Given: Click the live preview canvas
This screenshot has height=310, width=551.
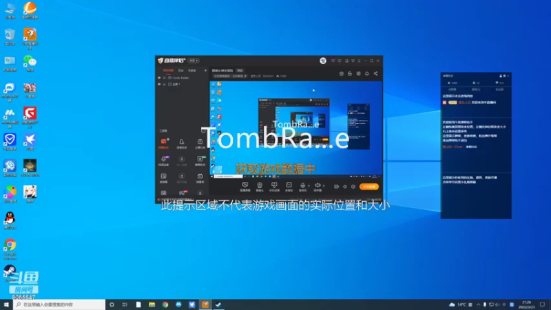Looking at the screenshot, I should pyautogui.click(x=296, y=128).
